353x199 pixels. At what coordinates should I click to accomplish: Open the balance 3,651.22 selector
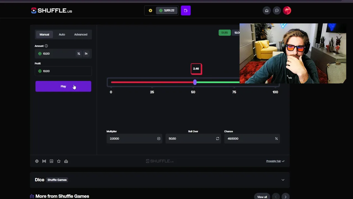pyautogui.click(x=167, y=11)
